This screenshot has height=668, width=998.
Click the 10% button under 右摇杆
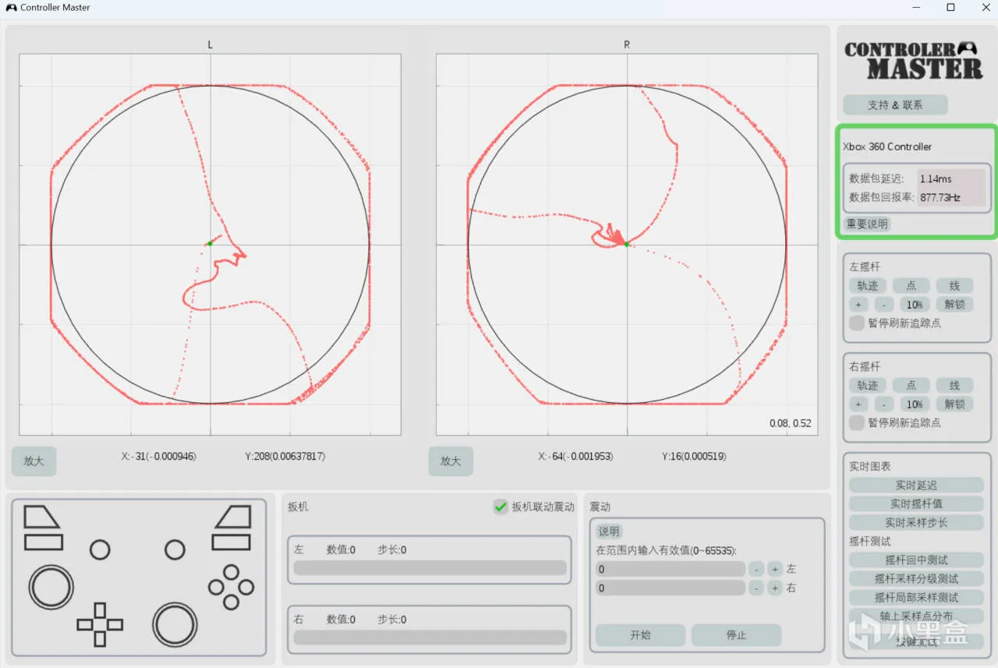[915, 405]
